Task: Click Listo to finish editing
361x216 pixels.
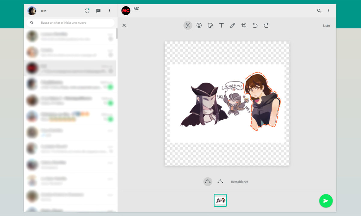Action: pyautogui.click(x=326, y=25)
